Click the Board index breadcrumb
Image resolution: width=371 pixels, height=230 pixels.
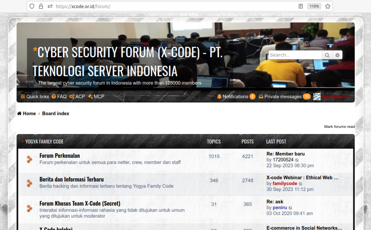click(55, 114)
